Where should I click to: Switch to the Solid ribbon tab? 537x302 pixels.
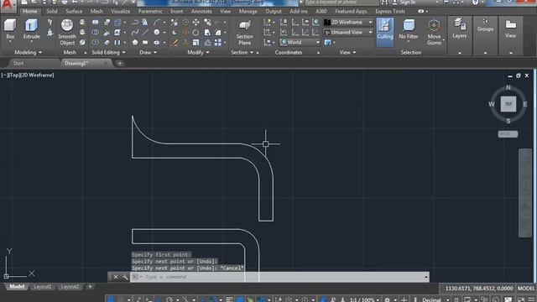click(52, 11)
